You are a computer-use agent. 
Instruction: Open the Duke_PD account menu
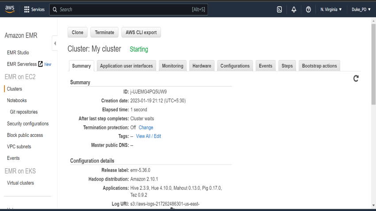[x=361, y=9]
